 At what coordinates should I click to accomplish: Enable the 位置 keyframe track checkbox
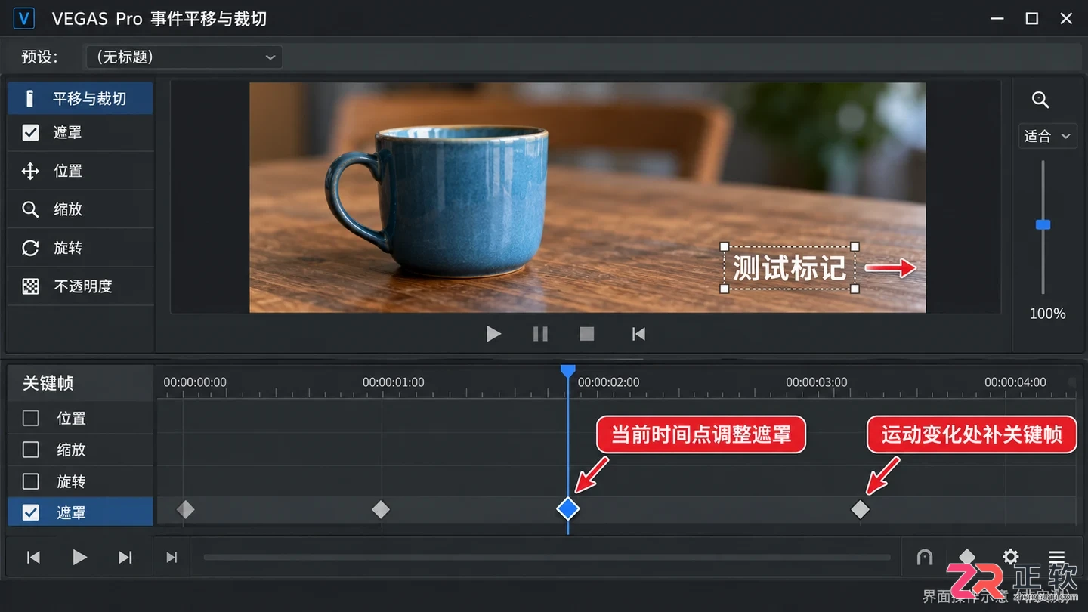(30, 418)
